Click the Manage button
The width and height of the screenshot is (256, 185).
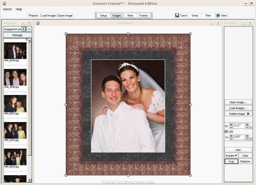pyautogui.click(x=17, y=35)
